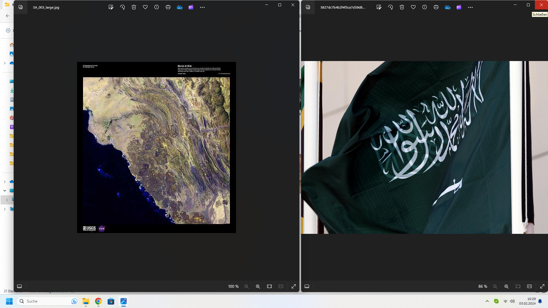Image resolution: width=548 pixels, height=308 pixels.
Task: Open clock and calendar 10:29
Action: (527, 301)
